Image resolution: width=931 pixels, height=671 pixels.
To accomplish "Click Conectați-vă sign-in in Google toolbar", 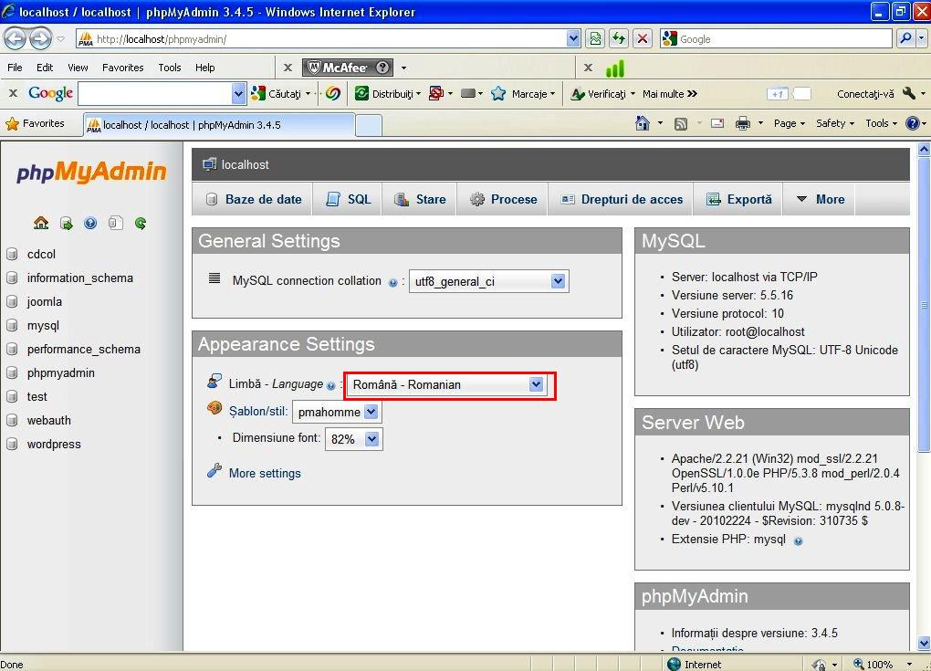I will point(865,94).
